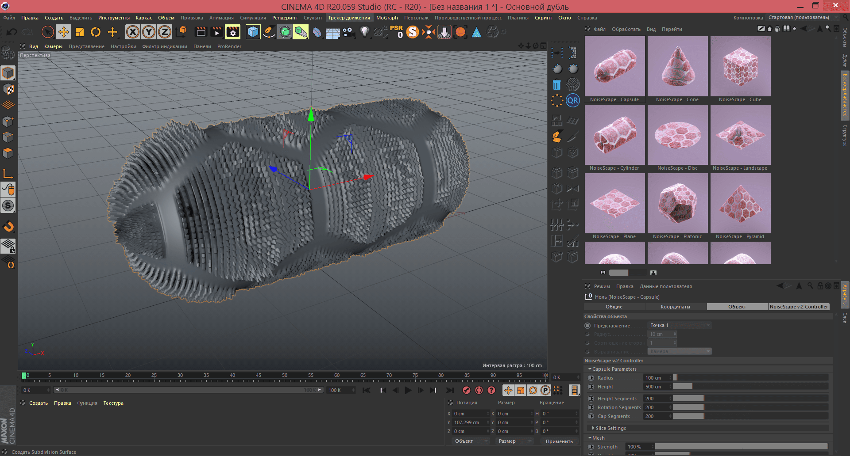This screenshot has width=850, height=456.
Task: Activate the Rotate tool
Action: (96, 32)
